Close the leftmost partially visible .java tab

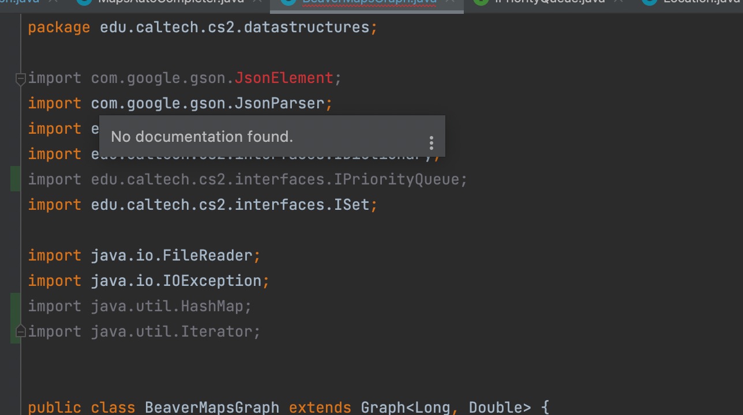[54, 2]
